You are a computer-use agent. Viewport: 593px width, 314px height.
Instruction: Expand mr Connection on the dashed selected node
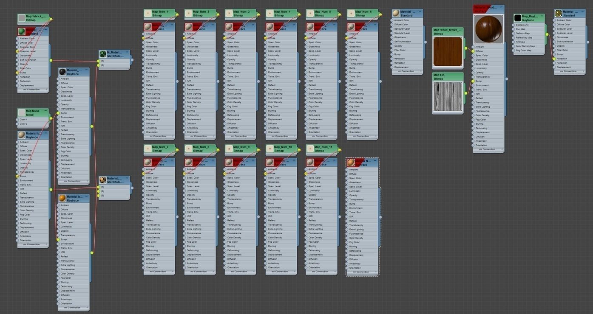click(x=363, y=272)
